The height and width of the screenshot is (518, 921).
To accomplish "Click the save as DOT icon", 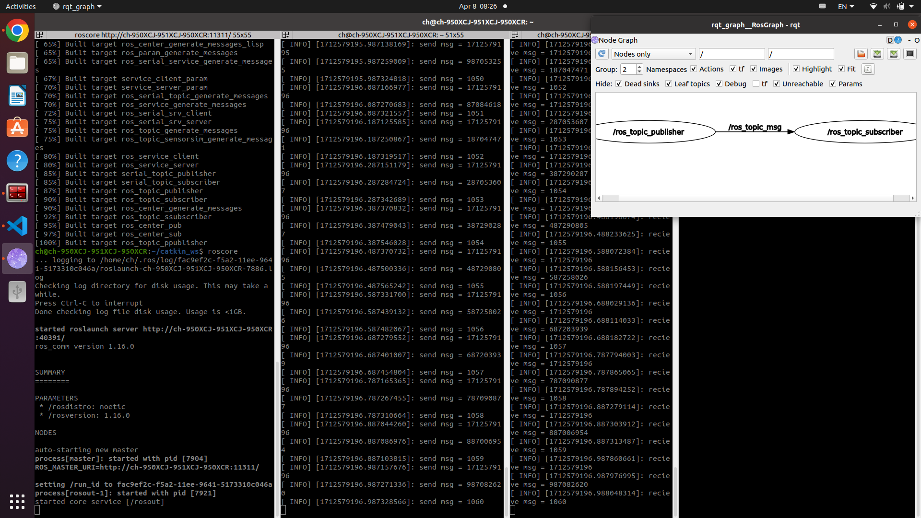I will 877,54.
